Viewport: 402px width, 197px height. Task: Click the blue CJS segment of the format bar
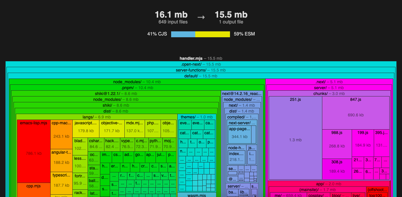(x=183, y=34)
